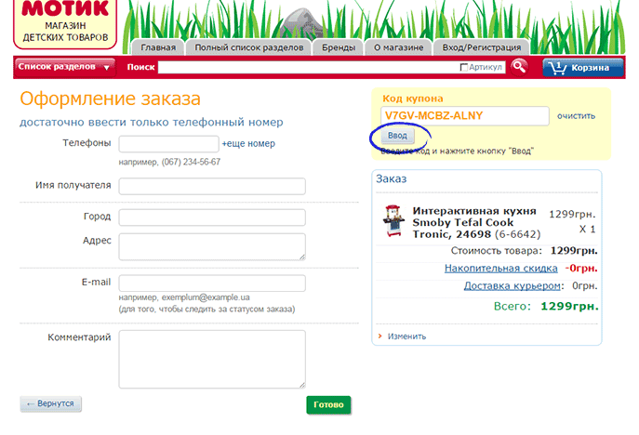Viewport: 639px width, 435px height.
Task: Click the Доставка курьером link
Action: coord(513,286)
